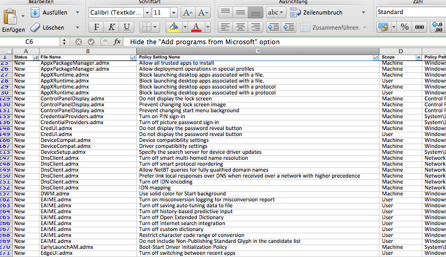Align text left horizontally
The height and width of the screenshot is (257, 446).
[225, 27]
